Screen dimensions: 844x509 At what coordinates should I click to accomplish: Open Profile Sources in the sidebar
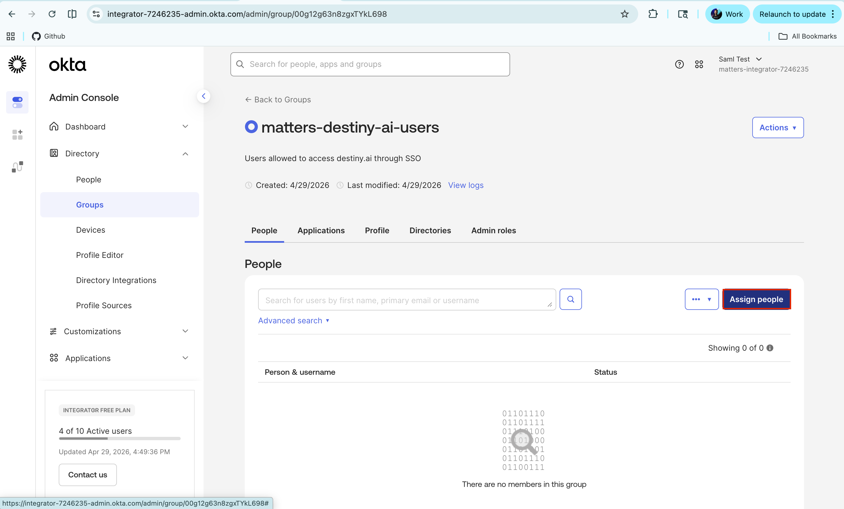coord(104,305)
